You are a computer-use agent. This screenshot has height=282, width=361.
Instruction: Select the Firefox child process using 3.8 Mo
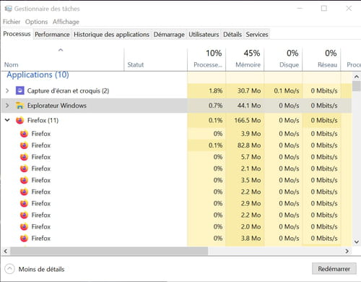(x=176, y=238)
